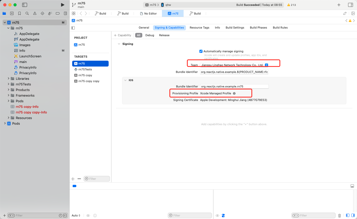Select the Release configuration filter
Viewport: 357px width, 219px height.
(164, 35)
